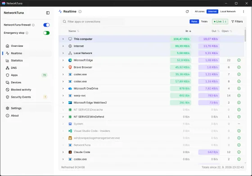Sort by the Out column header
This screenshot has height=176, width=252.
pyautogui.click(x=216, y=31)
